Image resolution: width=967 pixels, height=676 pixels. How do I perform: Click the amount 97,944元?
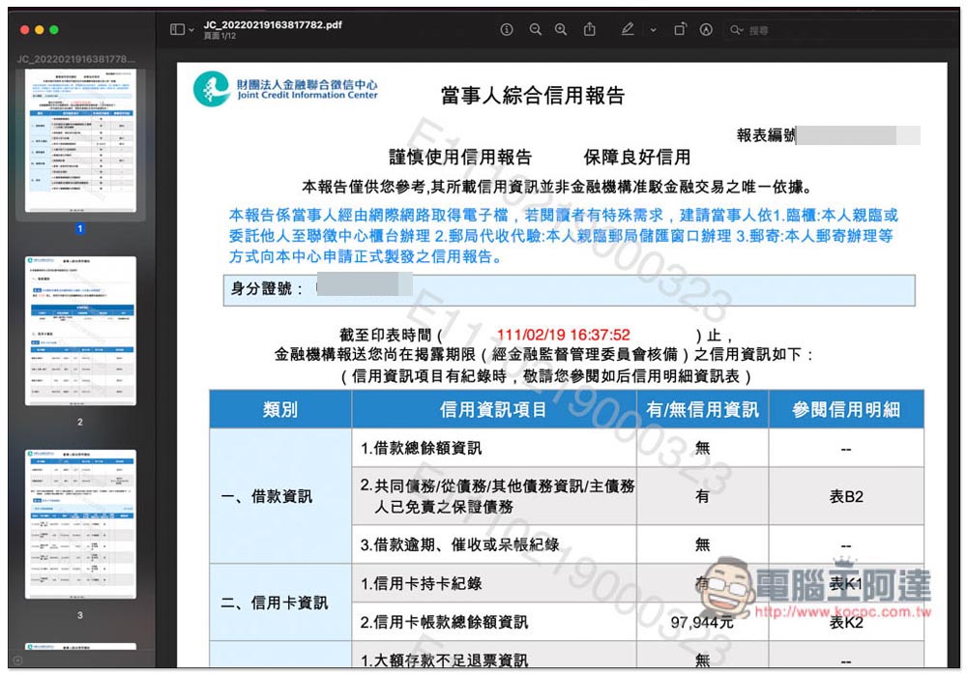tap(702, 623)
